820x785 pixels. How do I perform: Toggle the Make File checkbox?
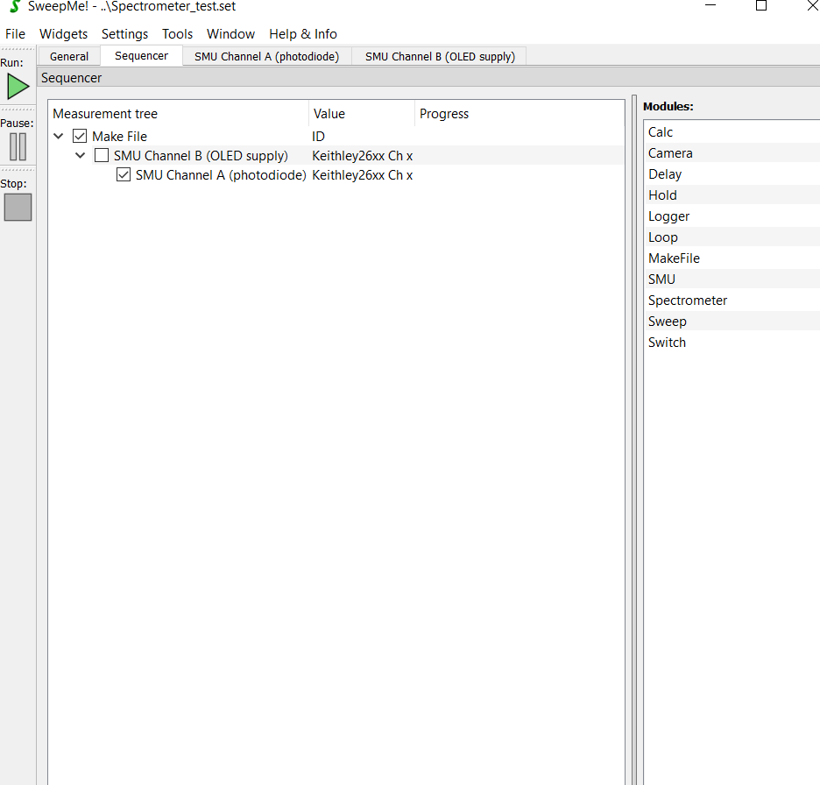(x=80, y=137)
